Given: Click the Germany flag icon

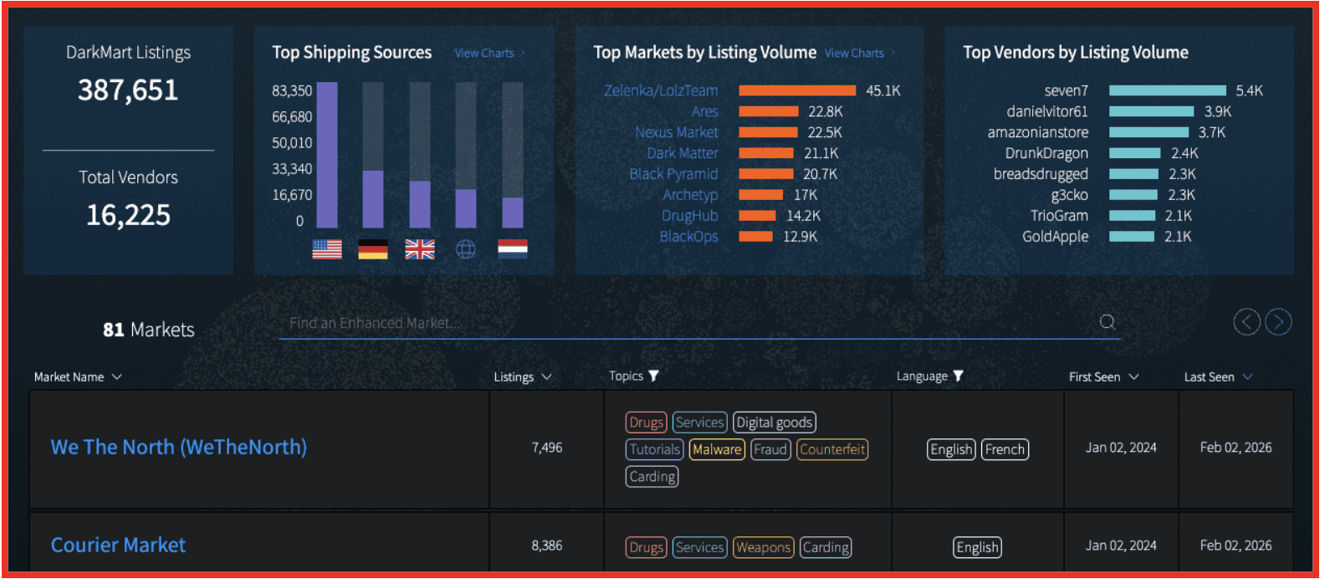Looking at the screenshot, I should pyautogui.click(x=372, y=249).
